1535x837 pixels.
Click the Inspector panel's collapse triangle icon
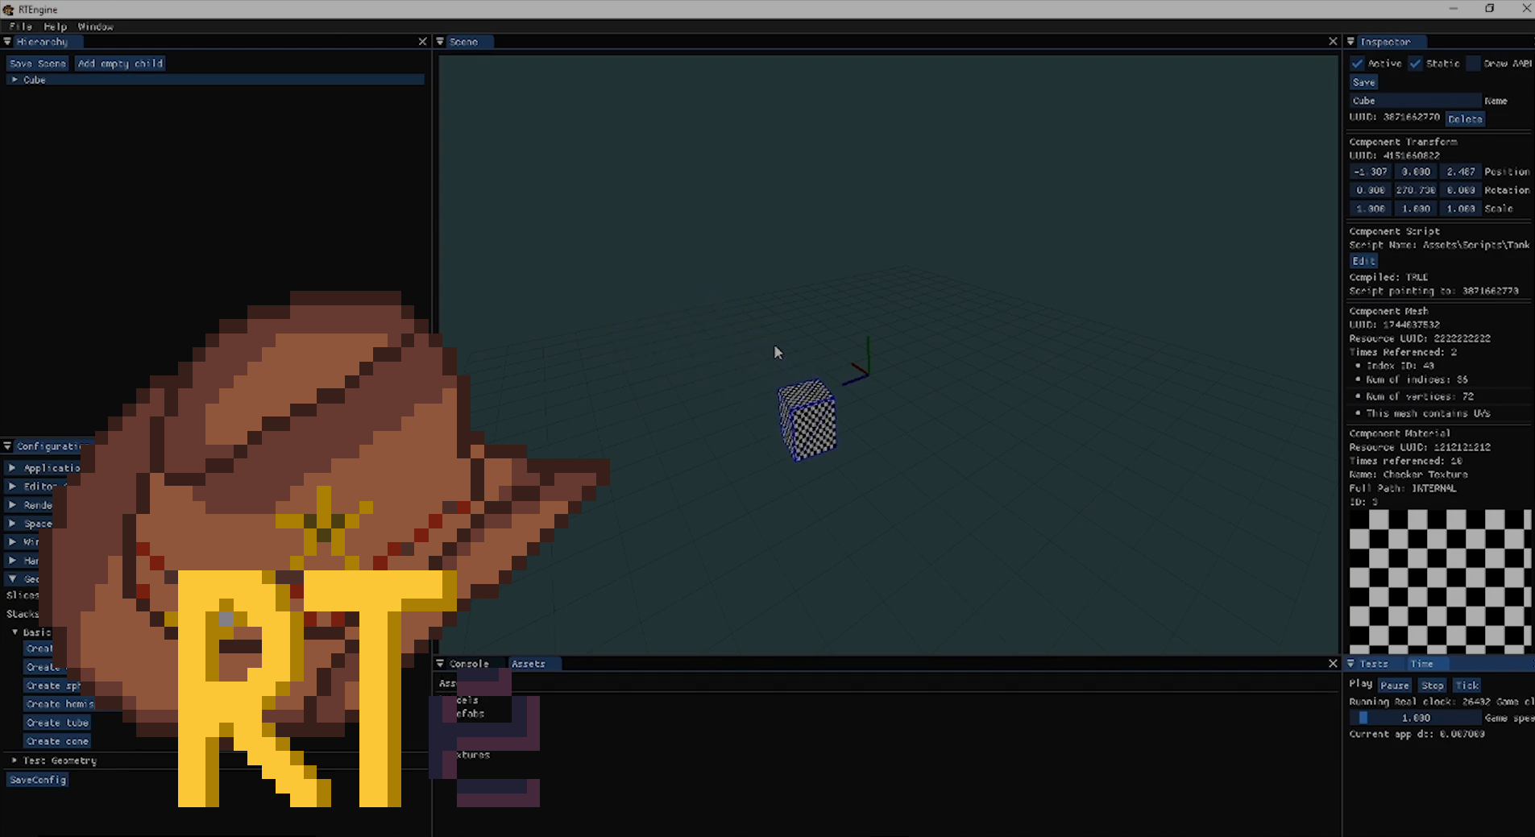tap(1351, 42)
